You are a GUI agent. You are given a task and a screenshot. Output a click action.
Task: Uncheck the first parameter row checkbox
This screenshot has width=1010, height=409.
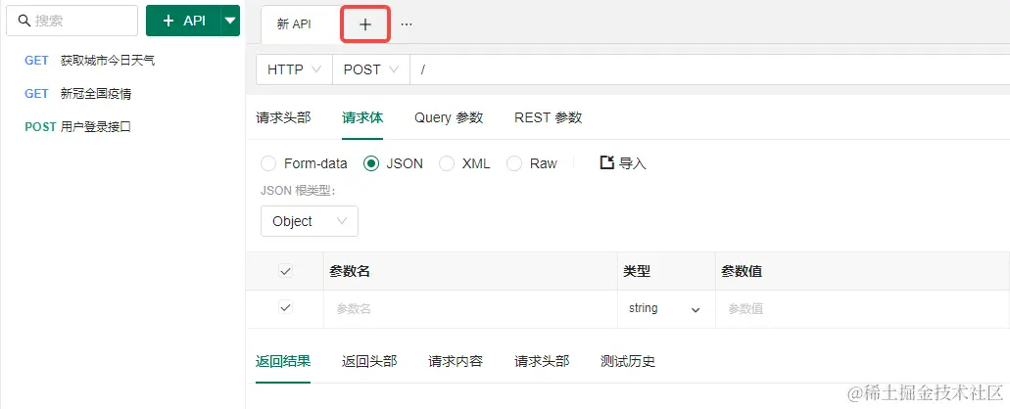pyautogui.click(x=285, y=308)
